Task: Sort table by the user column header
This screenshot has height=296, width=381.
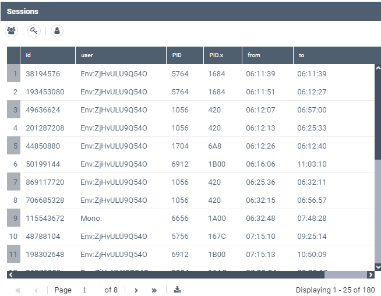Action: [121, 55]
